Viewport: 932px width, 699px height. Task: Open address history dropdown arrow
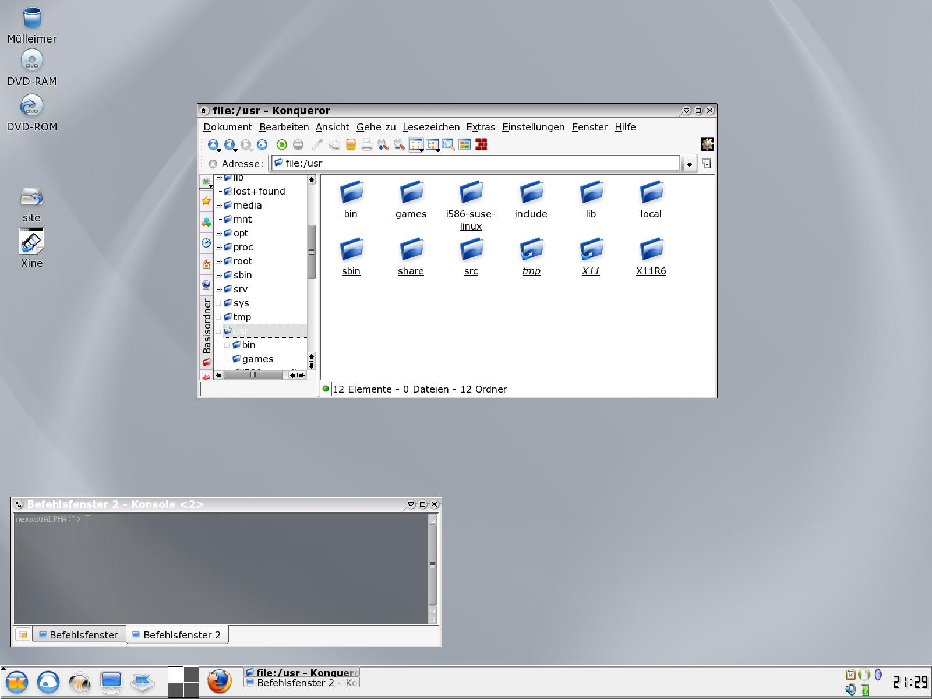[x=689, y=164]
